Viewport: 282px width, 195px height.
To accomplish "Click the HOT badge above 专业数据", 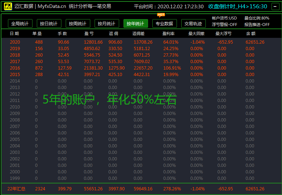I will 161,15.
